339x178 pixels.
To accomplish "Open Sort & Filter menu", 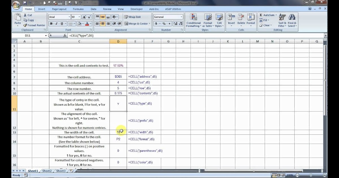I will [x=282, y=20].
